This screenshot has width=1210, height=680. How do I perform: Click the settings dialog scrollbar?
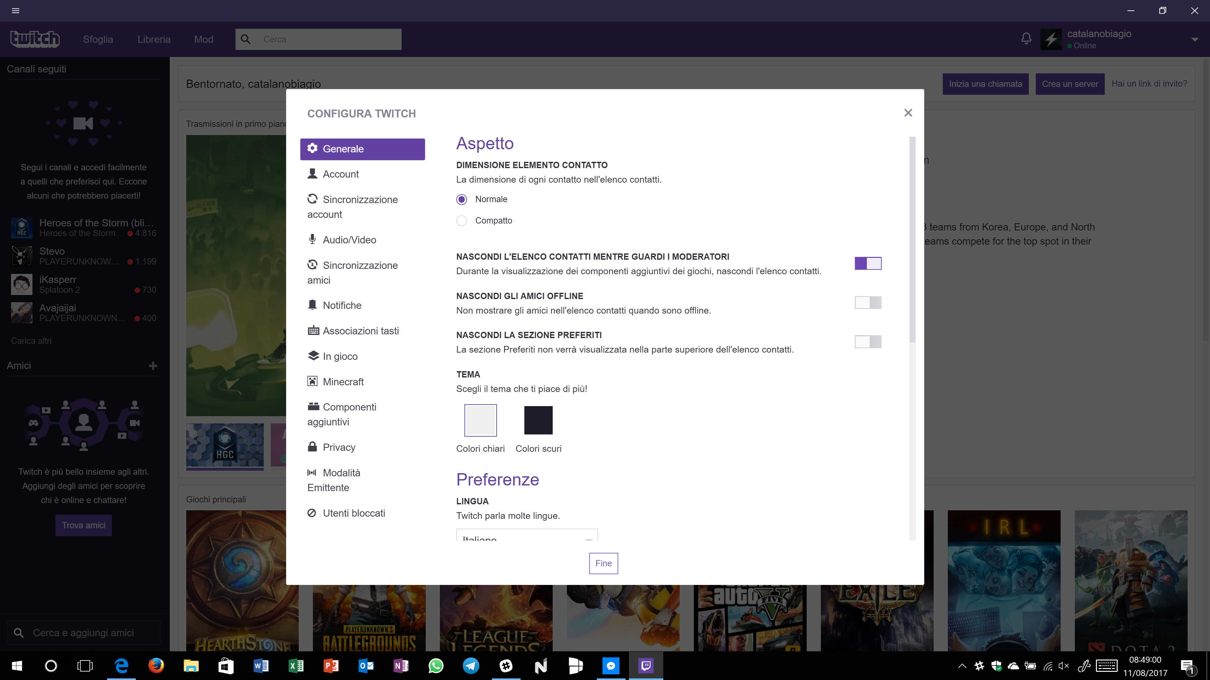(912, 239)
